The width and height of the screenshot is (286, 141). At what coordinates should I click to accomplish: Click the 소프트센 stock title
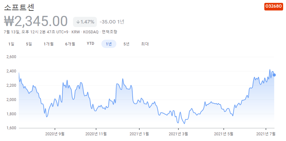pyautogui.click(x=19, y=7)
